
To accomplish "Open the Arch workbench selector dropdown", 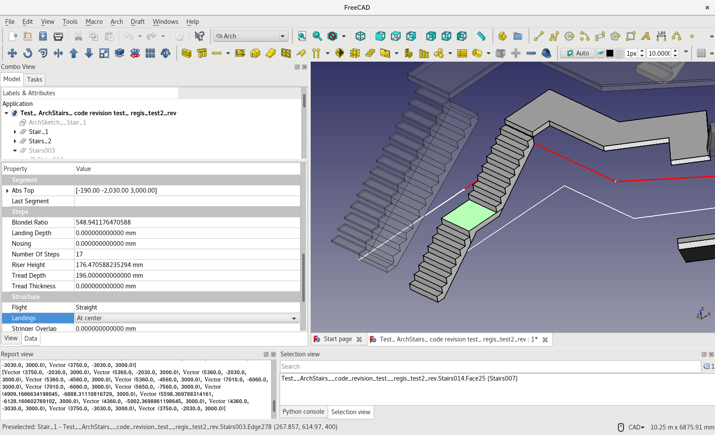I will pyautogui.click(x=251, y=36).
